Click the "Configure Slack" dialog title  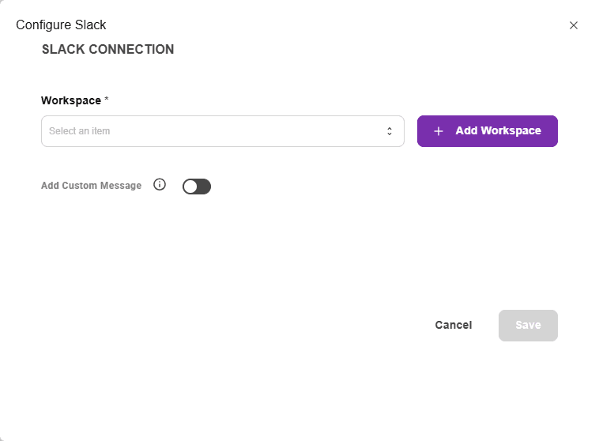coord(61,25)
